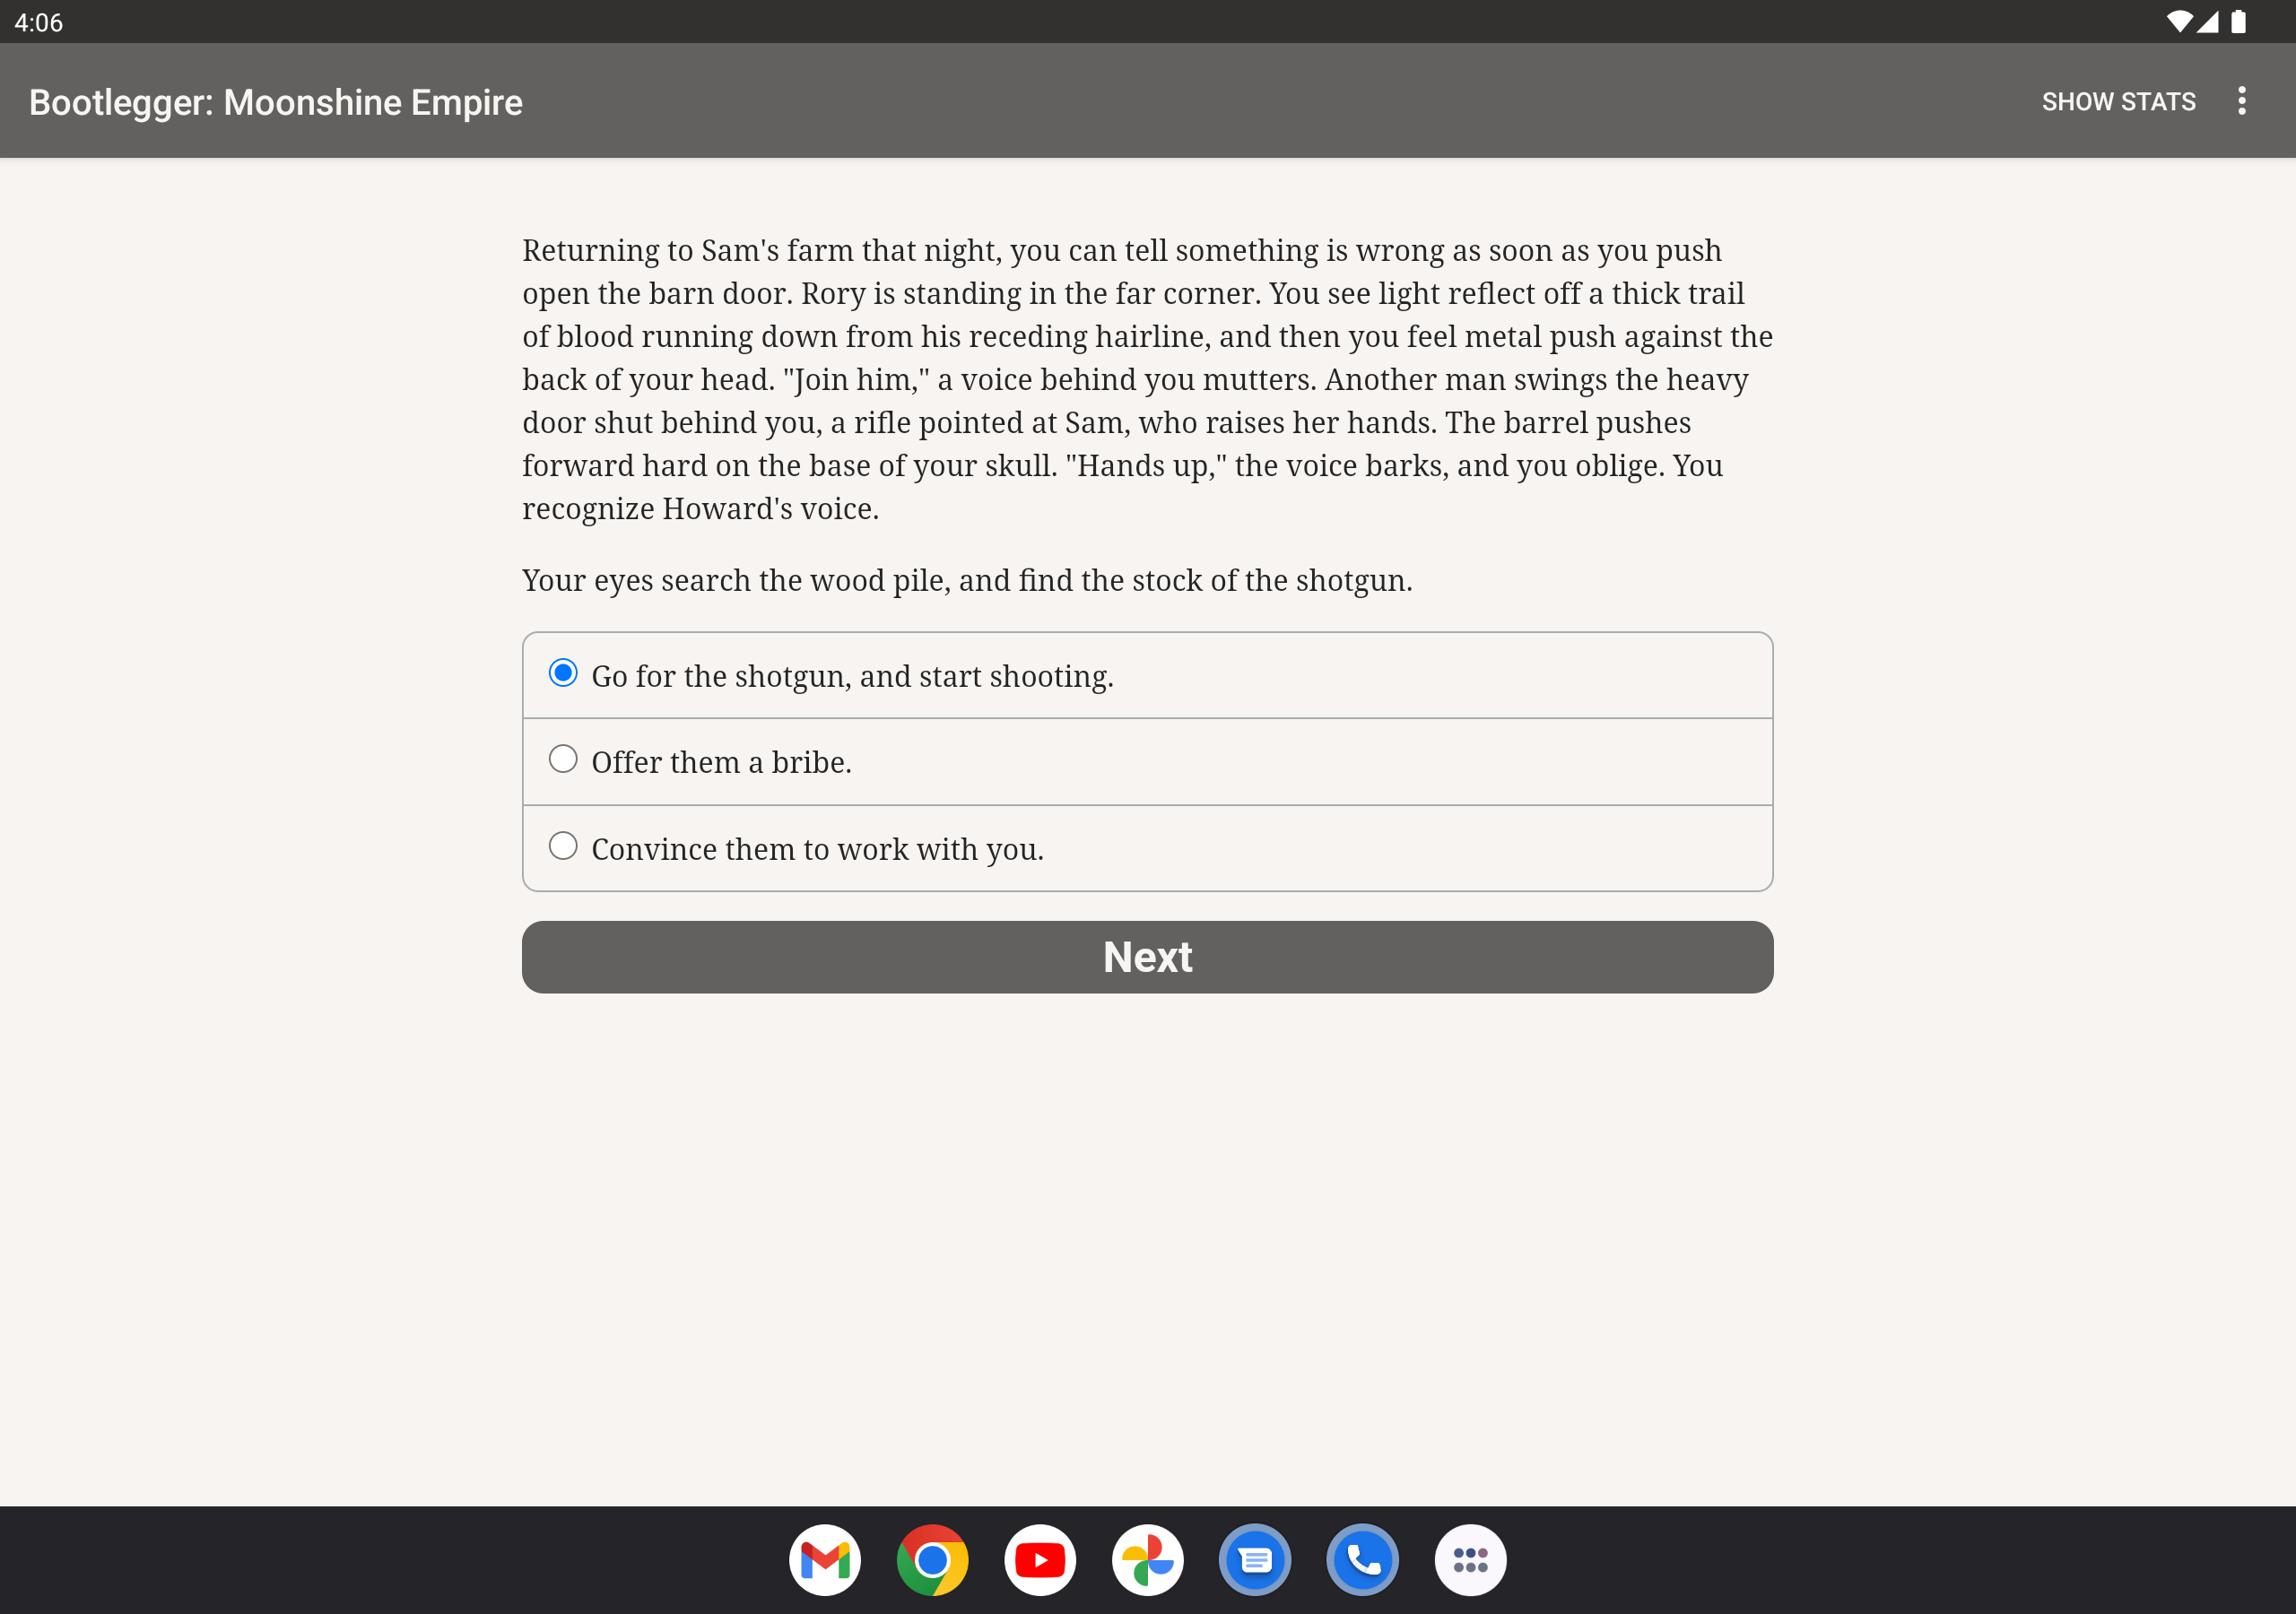Open Gmail from the dock
The width and height of the screenshot is (2296, 1614).
tap(825, 1559)
